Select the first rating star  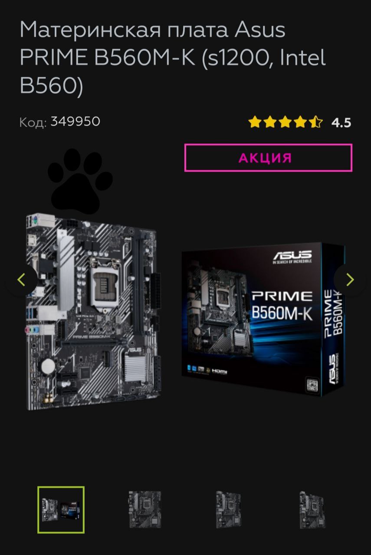(x=255, y=122)
